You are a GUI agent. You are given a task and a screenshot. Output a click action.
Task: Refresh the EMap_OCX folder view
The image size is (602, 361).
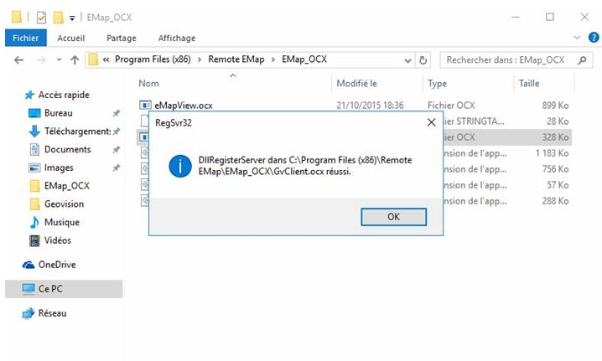tap(423, 60)
